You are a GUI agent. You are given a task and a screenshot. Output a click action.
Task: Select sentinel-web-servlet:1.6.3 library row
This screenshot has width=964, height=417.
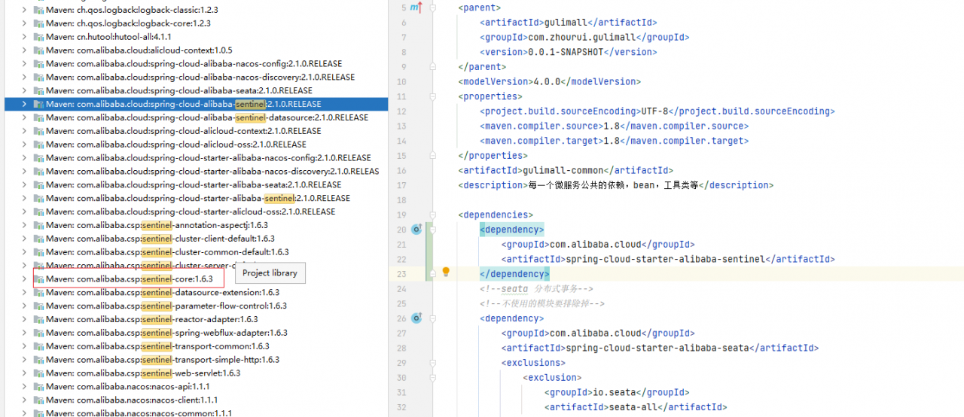click(x=196, y=373)
